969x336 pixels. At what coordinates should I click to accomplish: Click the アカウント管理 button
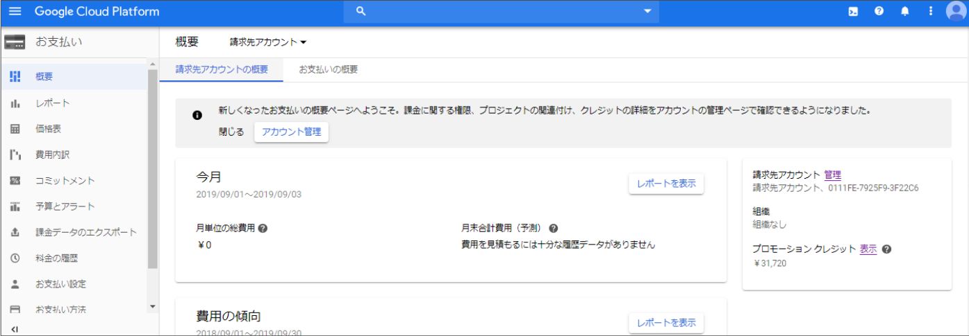click(x=291, y=132)
